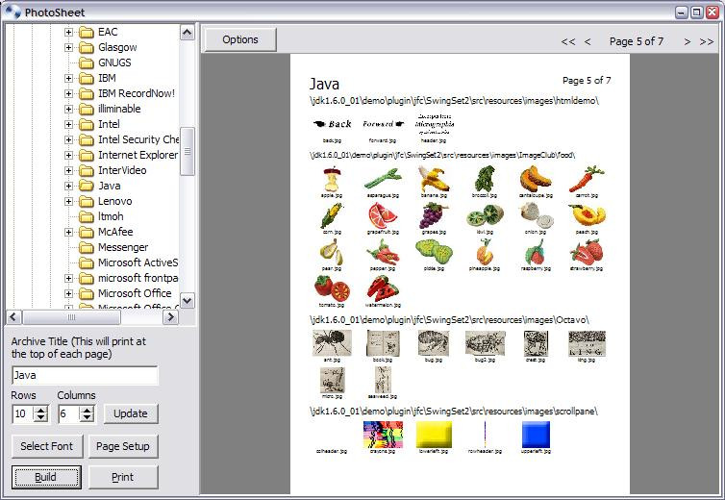The height and width of the screenshot is (500, 725).
Task: Increase the Rows value
Action: 41,410
